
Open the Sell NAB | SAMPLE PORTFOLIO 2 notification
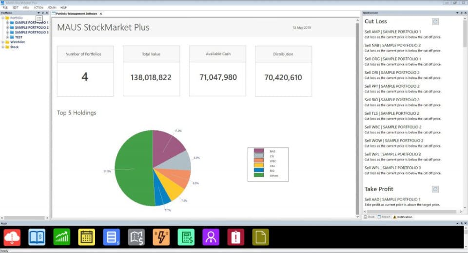point(392,45)
